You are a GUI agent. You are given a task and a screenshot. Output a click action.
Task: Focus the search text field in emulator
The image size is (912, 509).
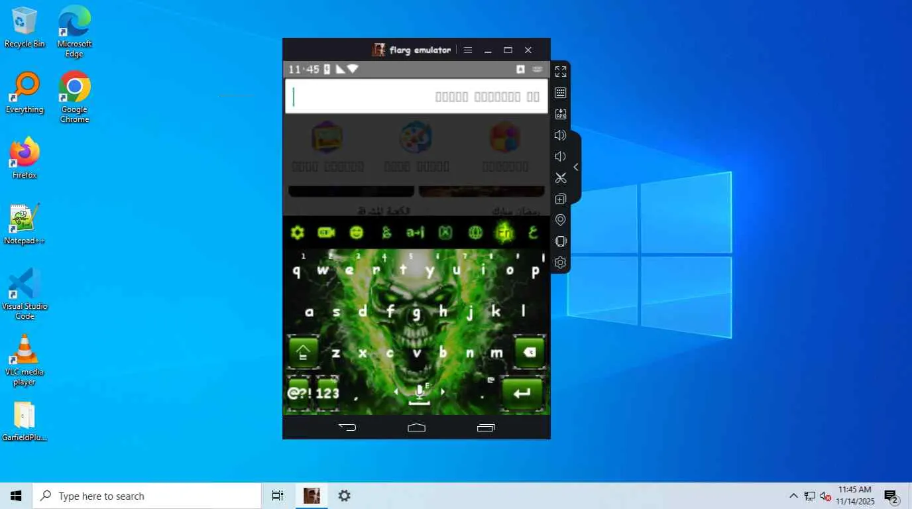[417, 97]
